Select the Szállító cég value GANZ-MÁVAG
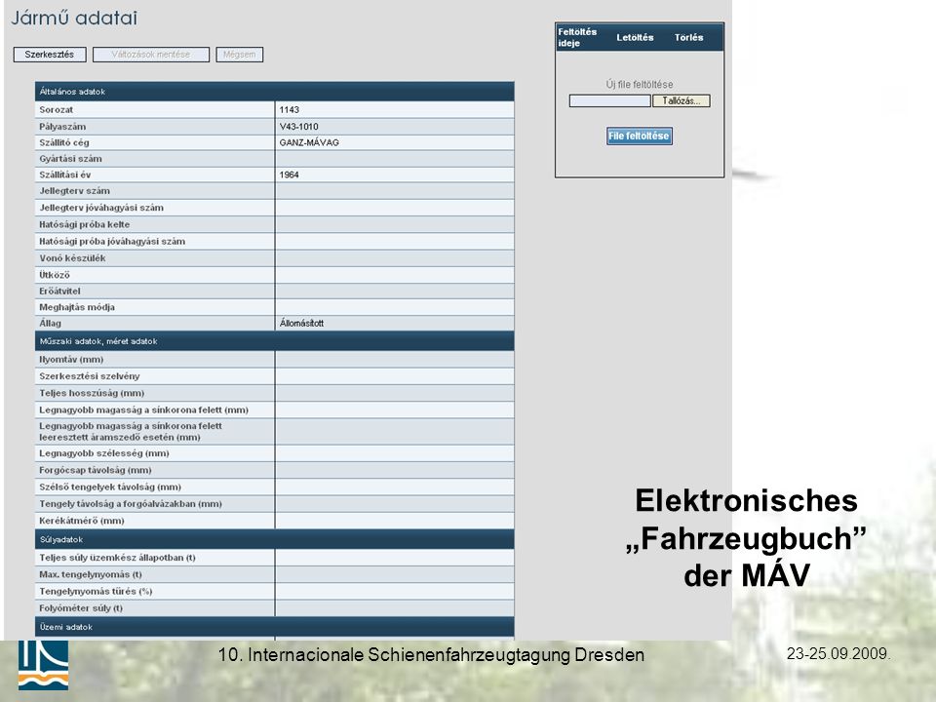The height and width of the screenshot is (702, 936). [309, 142]
